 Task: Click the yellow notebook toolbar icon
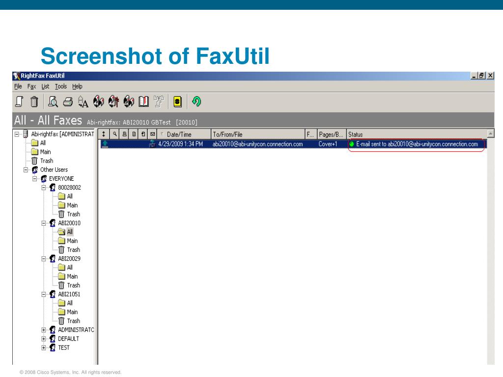point(177,102)
